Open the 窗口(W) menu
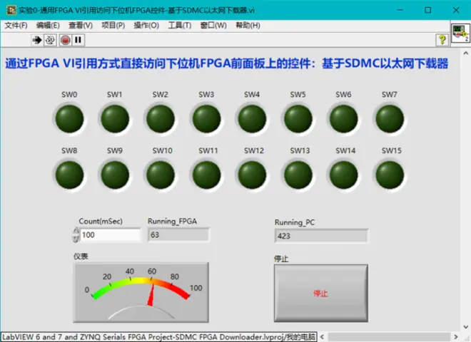This screenshot has width=471, height=342. [213, 26]
